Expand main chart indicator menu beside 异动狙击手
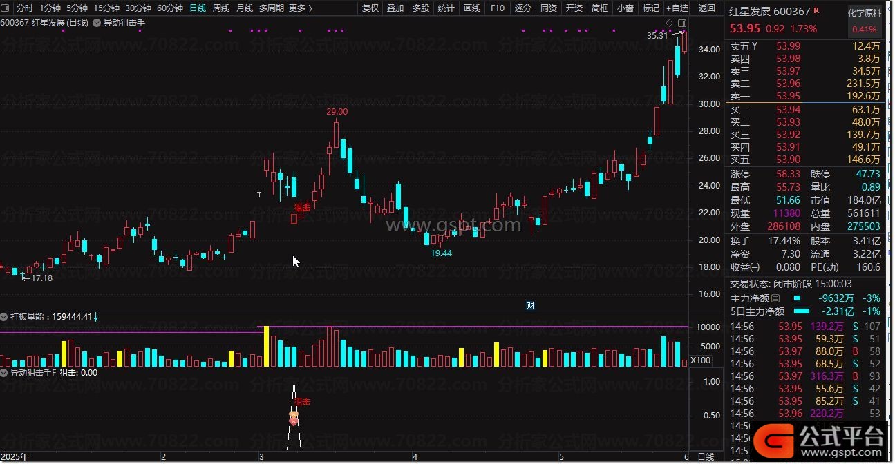 click(x=97, y=23)
